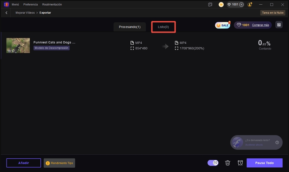Select the Funniest Cats and Dogs title
The width and height of the screenshot is (289, 172).
click(x=55, y=42)
